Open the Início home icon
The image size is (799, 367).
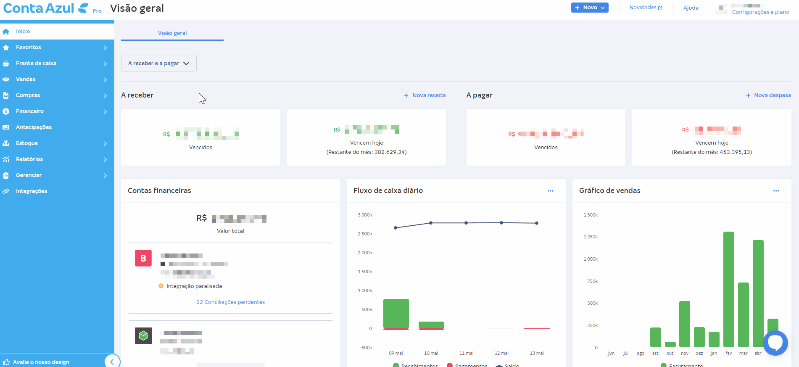pos(6,32)
